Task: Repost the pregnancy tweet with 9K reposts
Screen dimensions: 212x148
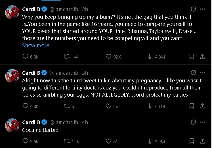Action: pyautogui.click(x=67, y=106)
